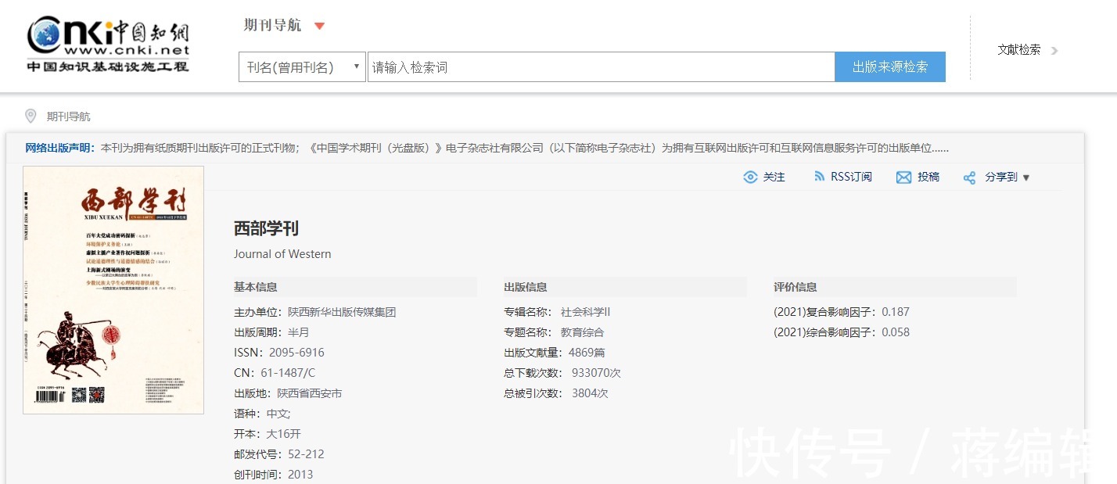Click the eye icon beside 关注
This screenshot has height=484, width=1117.
point(750,177)
